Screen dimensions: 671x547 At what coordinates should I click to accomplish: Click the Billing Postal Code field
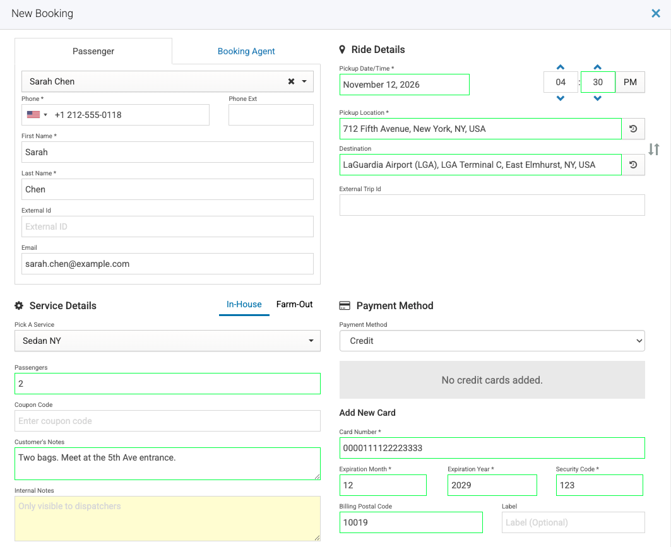(x=411, y=522)
